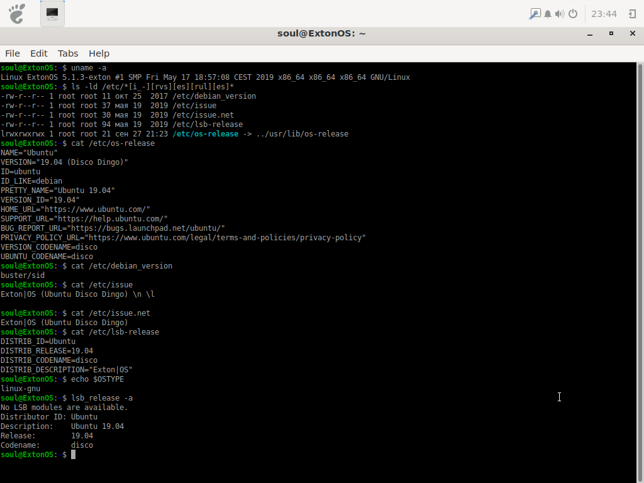Screen dimensions: 644x483
Task: Click the 'uname -a' command text
Action: [89, 68]
